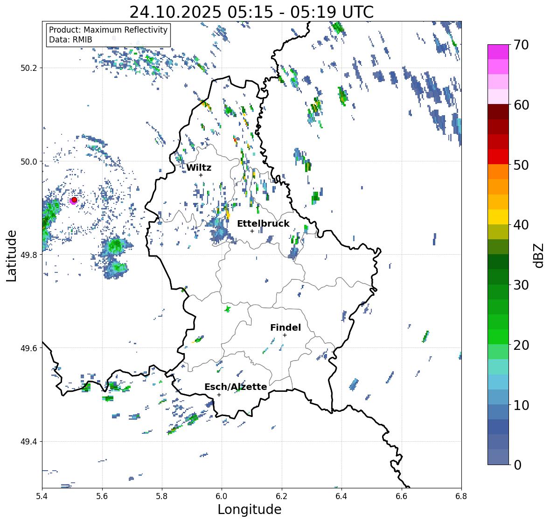Click the 30 dBZ colorbar tick label

click(521, 285)
